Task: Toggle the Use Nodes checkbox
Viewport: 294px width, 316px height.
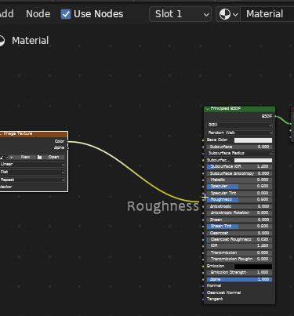Action: [66, 14]
